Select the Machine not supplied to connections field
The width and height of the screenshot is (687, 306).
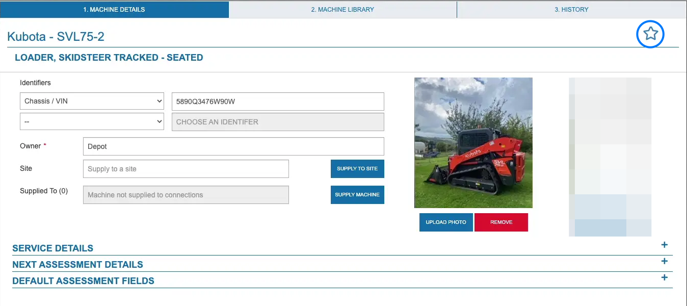pyautogui.click(x=186, y=195)
